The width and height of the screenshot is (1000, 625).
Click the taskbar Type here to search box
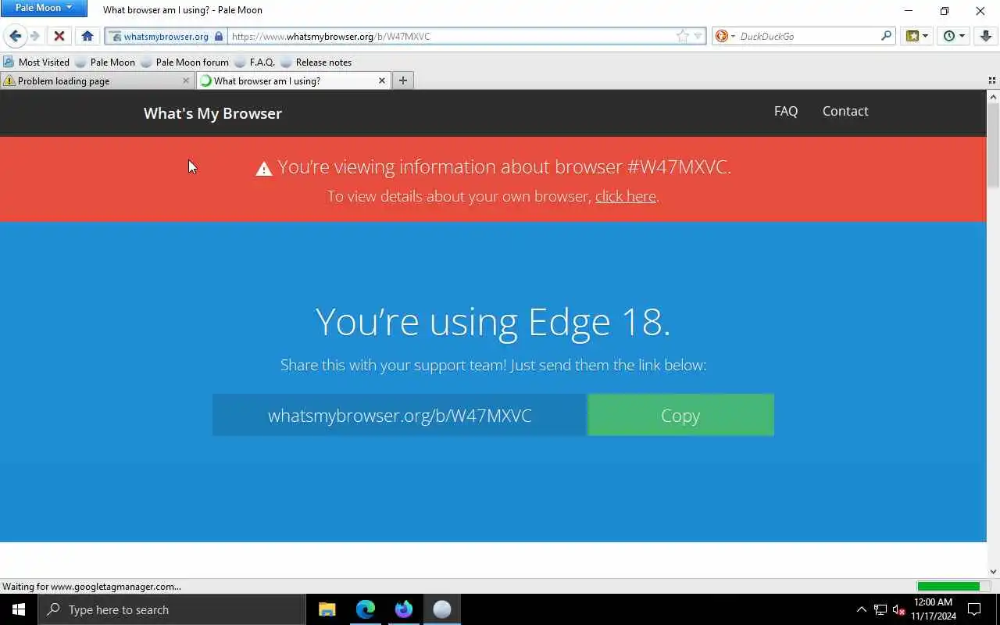172,609
